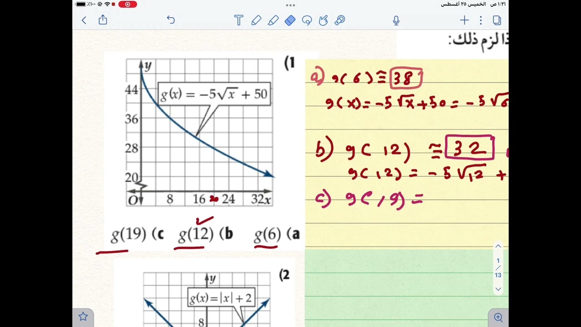Select the hand/finger drawing tool
Viewport: 581px width, 327px height.
point(323,20)
